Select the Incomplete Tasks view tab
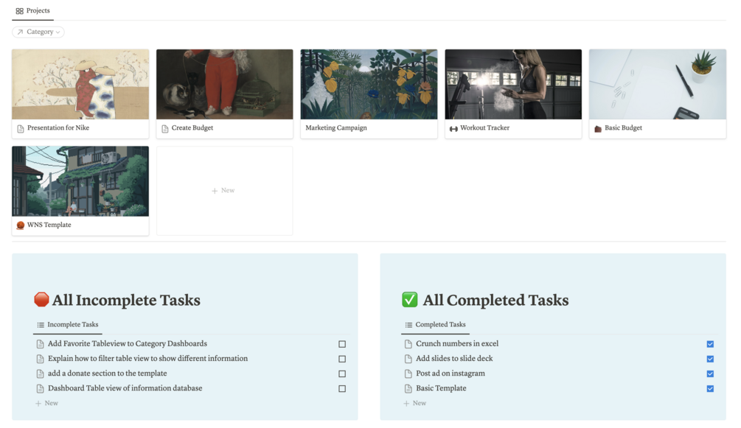Screen dimensions: 741x428 click(68, 325)
